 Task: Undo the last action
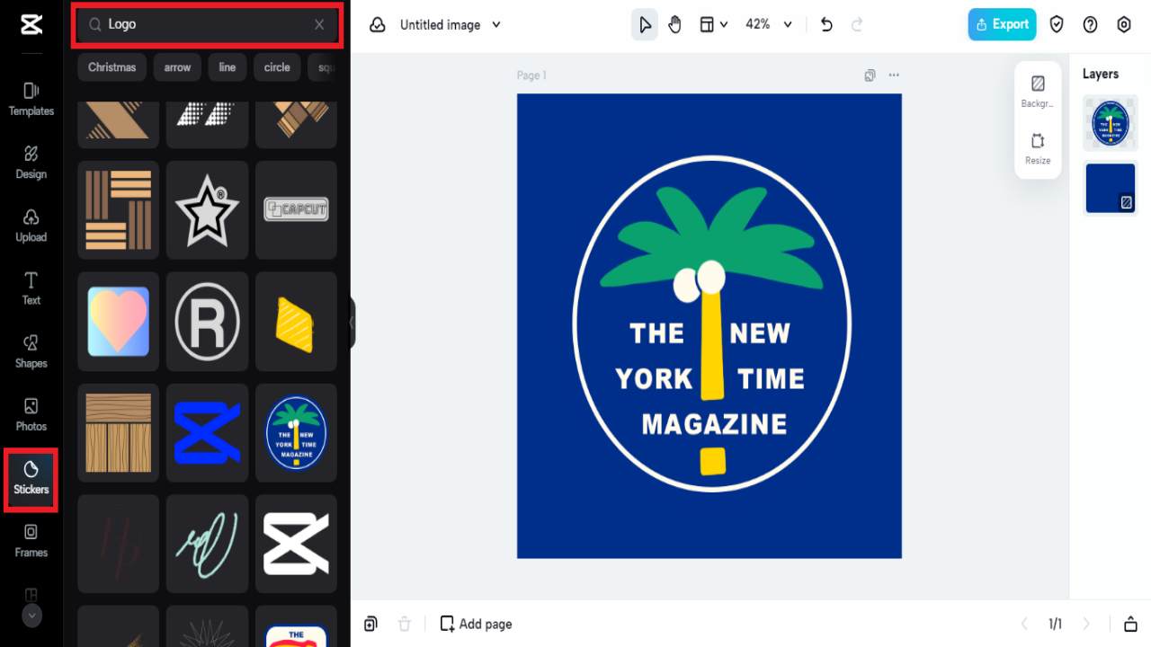[x=826, y=25]
